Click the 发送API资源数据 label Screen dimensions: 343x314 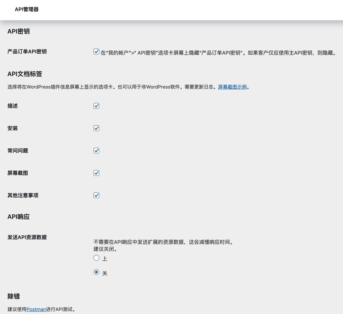point(27,237)
